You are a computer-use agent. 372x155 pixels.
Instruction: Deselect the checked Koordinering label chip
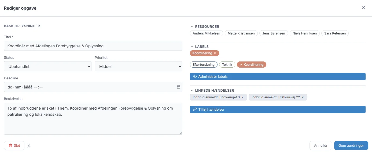(x=252, y=65)
